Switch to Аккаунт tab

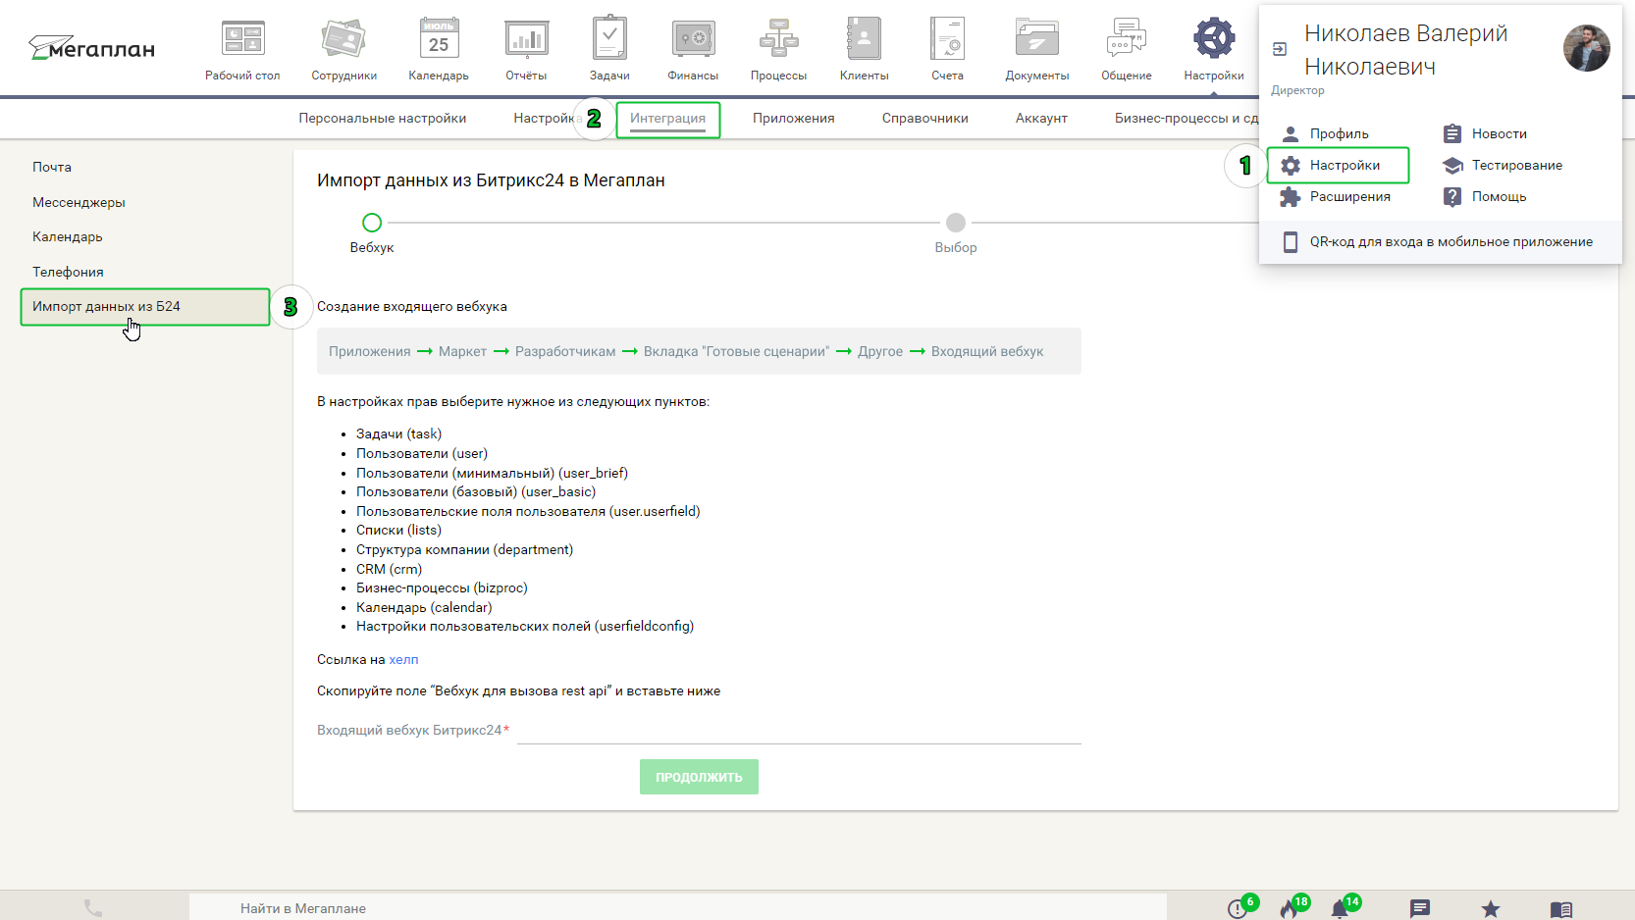coord(1041,118)
